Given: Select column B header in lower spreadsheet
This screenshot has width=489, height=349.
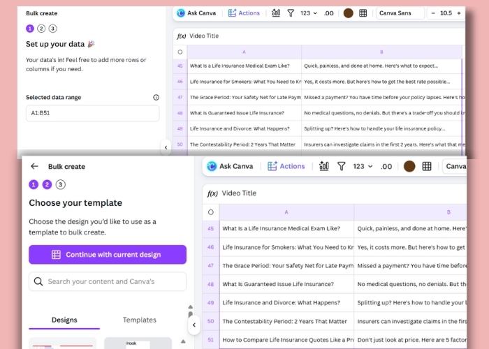Looking at the screenshot, I should (x=411, y=212).
